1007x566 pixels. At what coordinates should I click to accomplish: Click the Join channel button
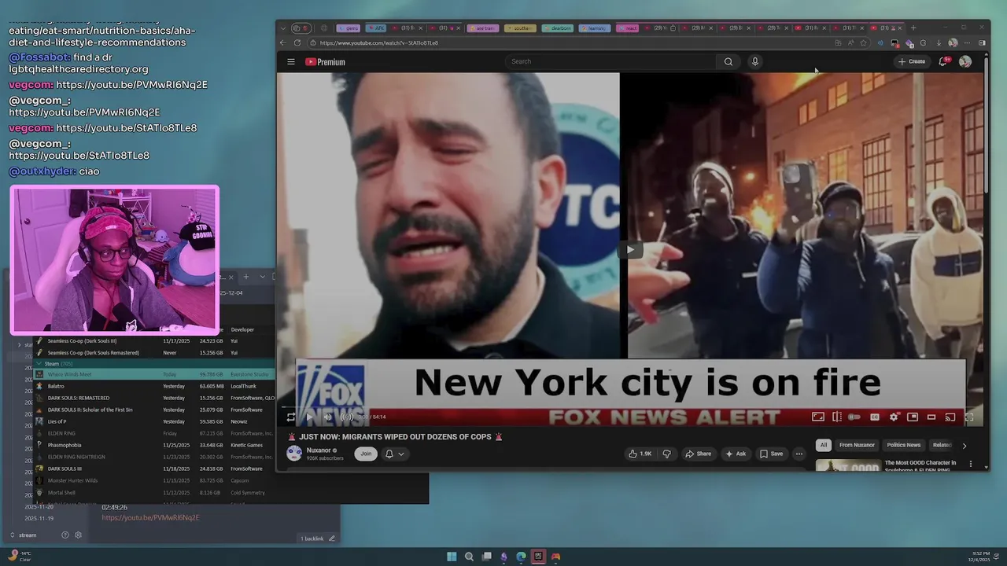pyautogui.click(x=366, y=454)
